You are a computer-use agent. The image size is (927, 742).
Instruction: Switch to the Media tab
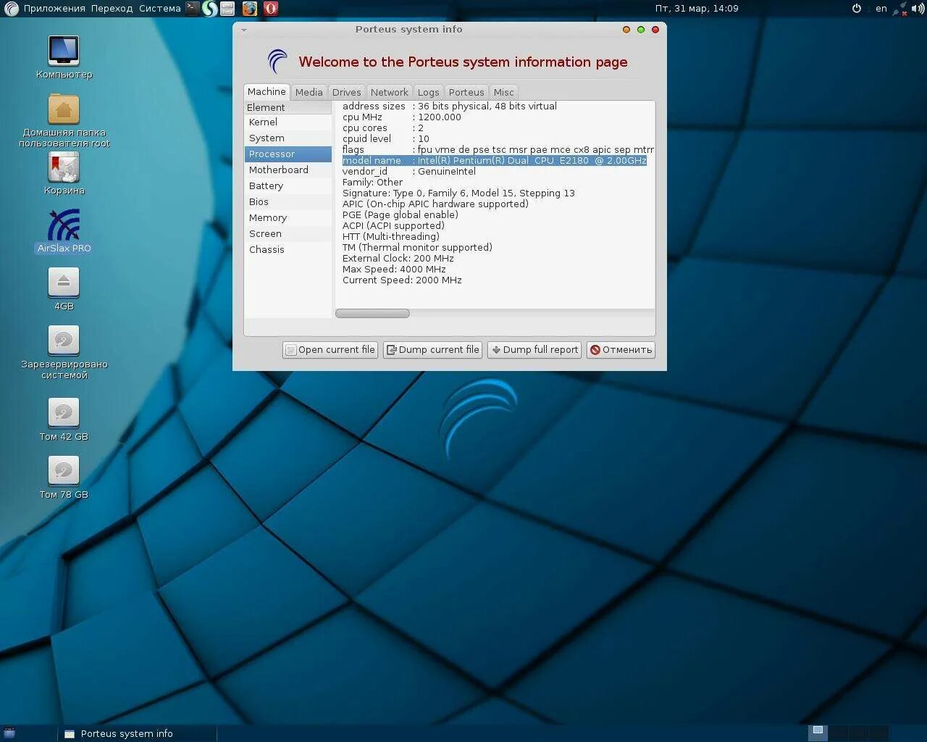(x=309, y=92)
